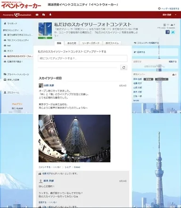Share community on Facebook icon
Viewport: 181px width, 208px height.
(x=167, y=32)
